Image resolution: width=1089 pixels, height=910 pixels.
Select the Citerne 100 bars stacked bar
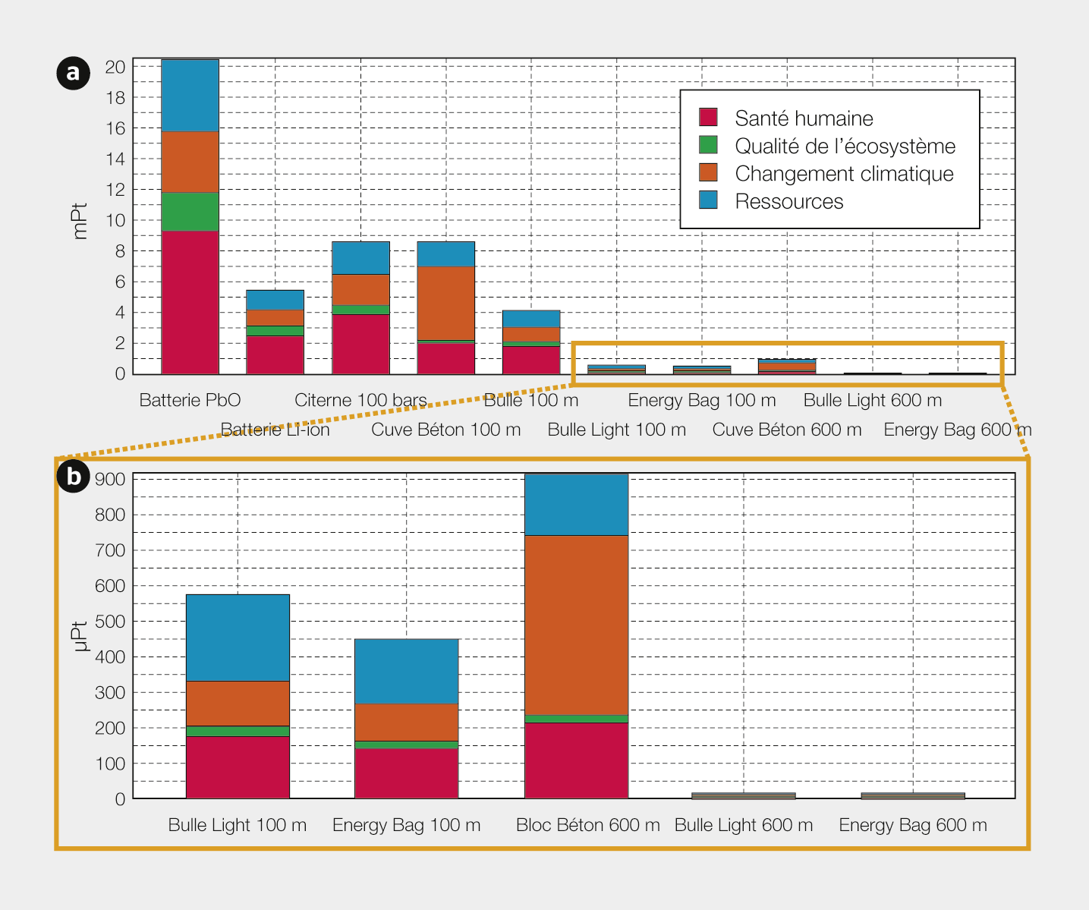[360, 308]
